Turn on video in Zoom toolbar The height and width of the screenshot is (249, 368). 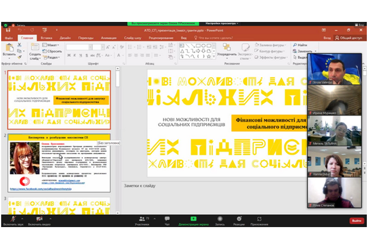pos(39,220)
